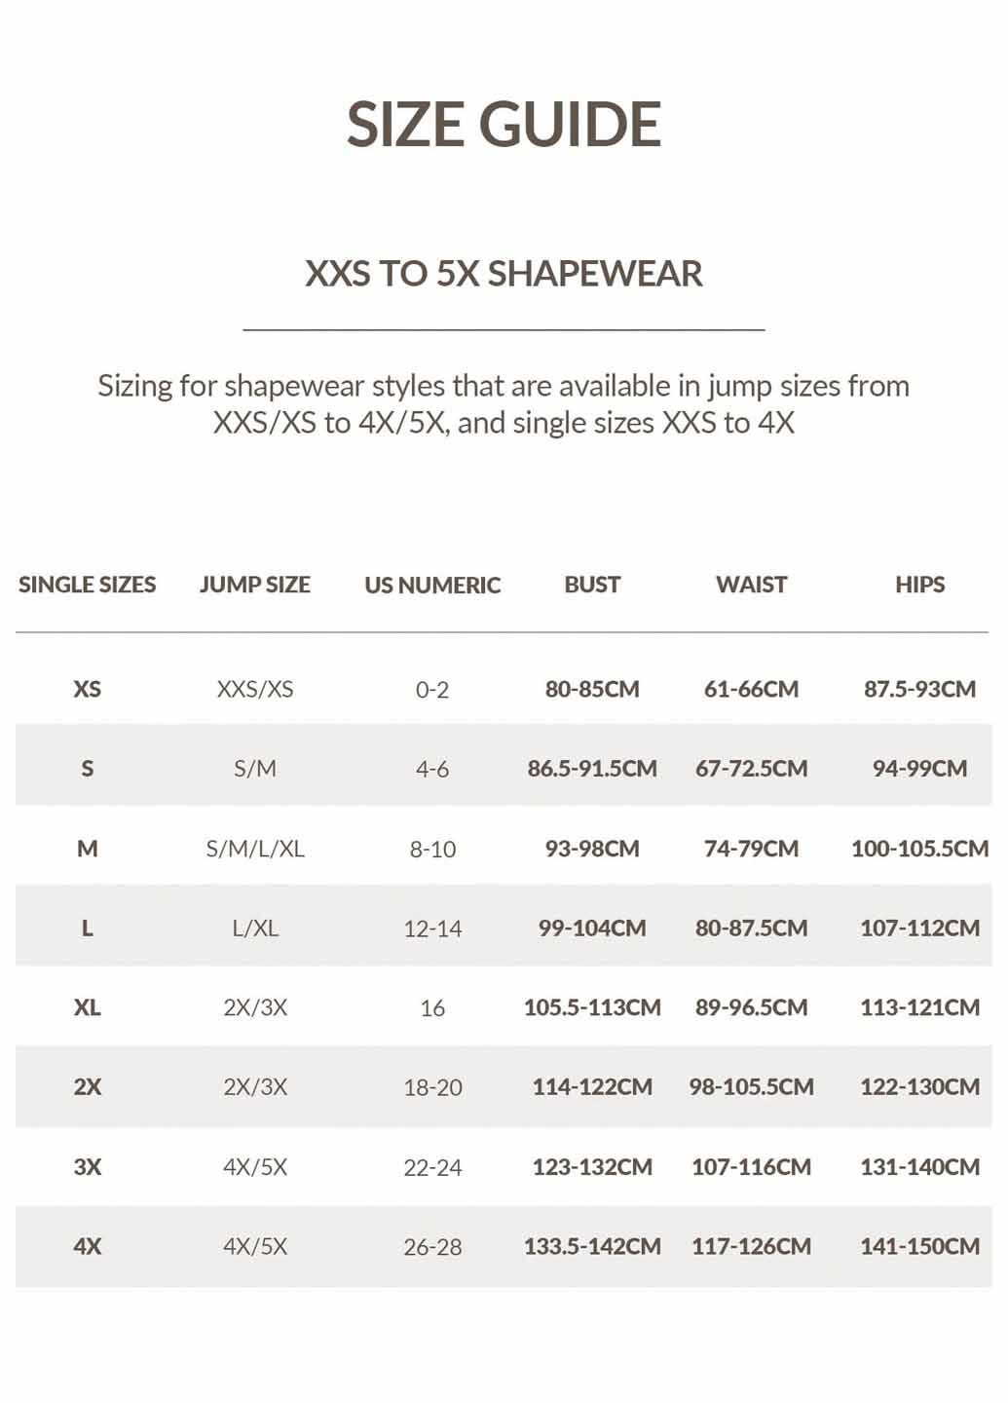The height and width of the screenshot is (1403, 1008).
Task: Click the US NUMERIC column header
Action: pyautogui.click(x=432, y=586)
